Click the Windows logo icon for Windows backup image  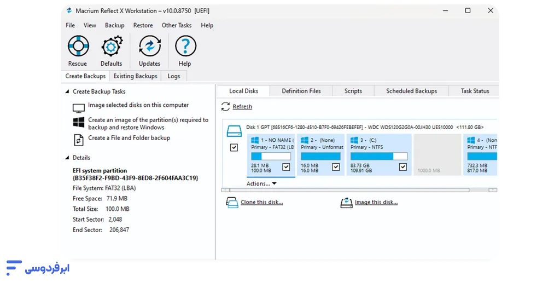79,122
